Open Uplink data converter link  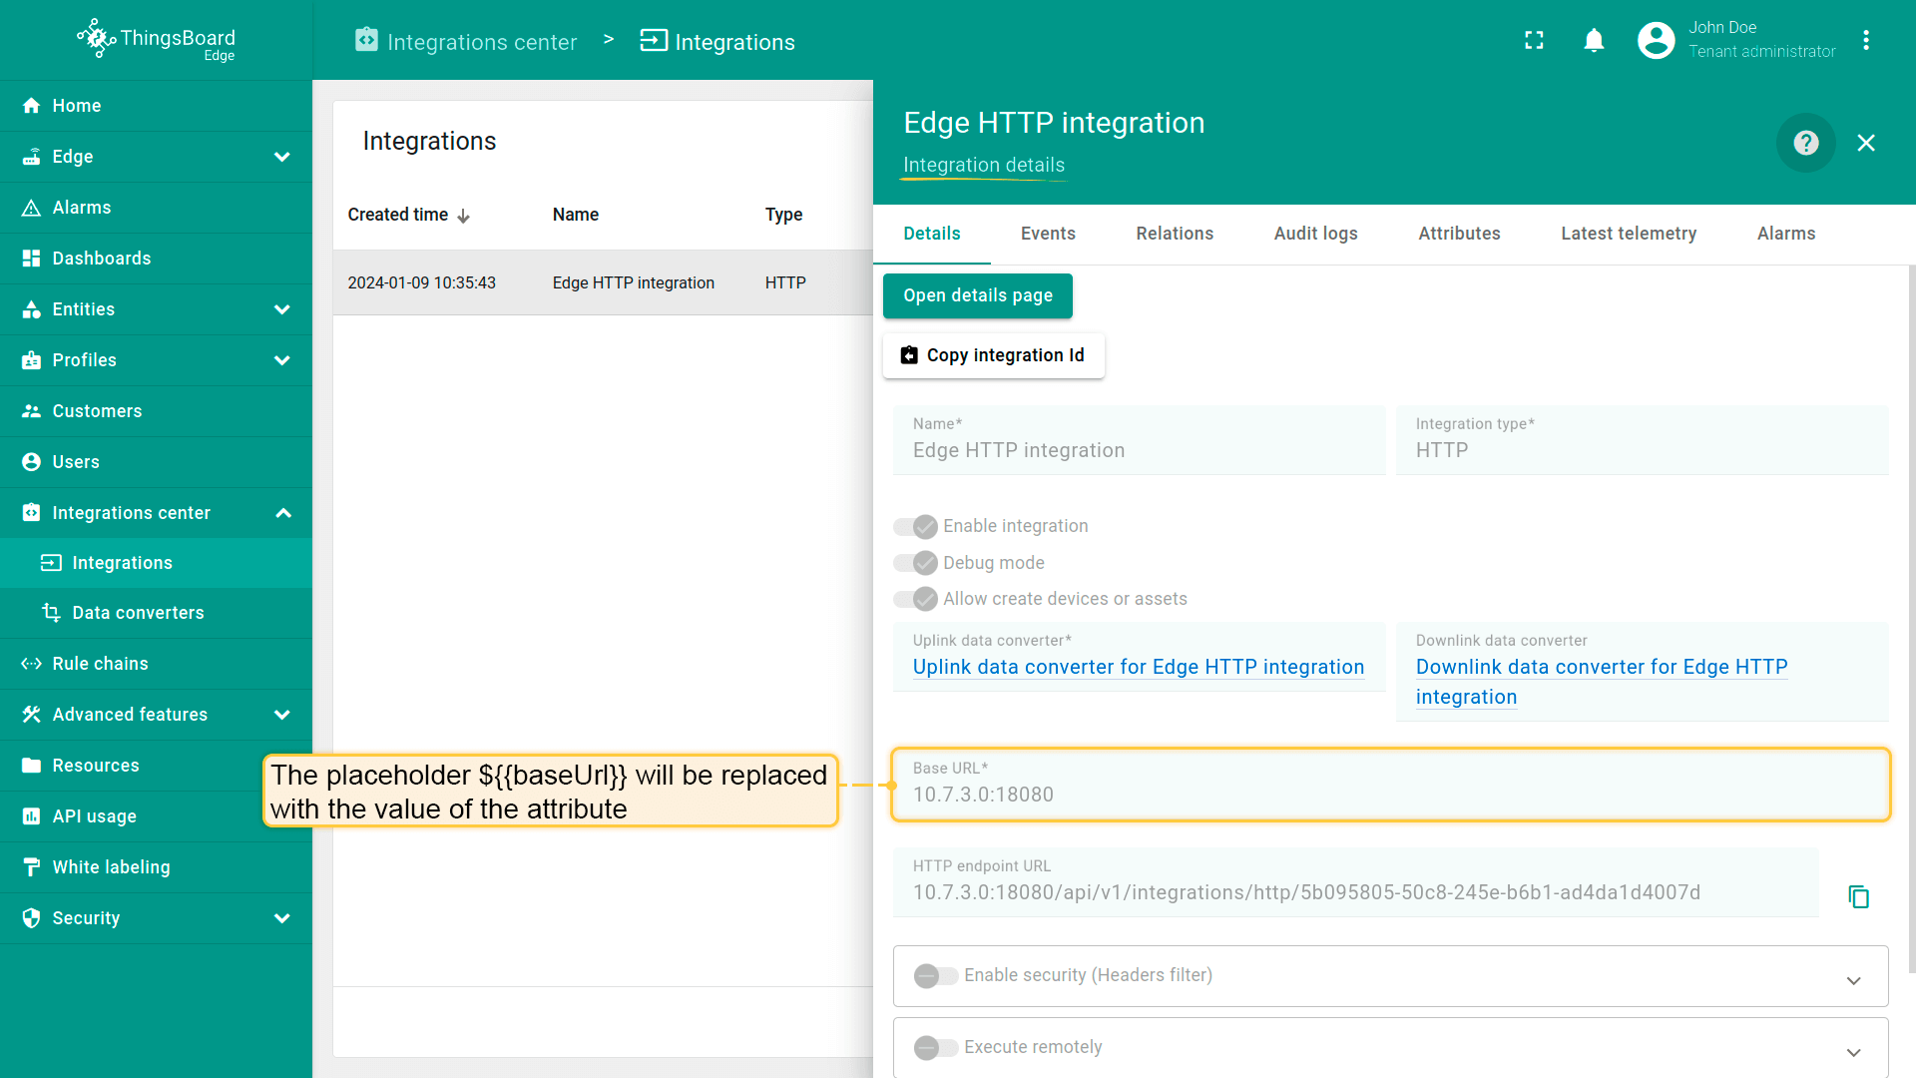click(x=1138, y=667)
